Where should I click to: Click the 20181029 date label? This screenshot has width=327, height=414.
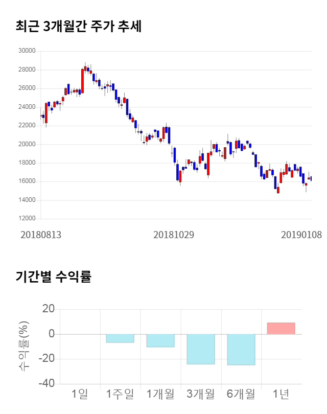[x=174, y=235]
